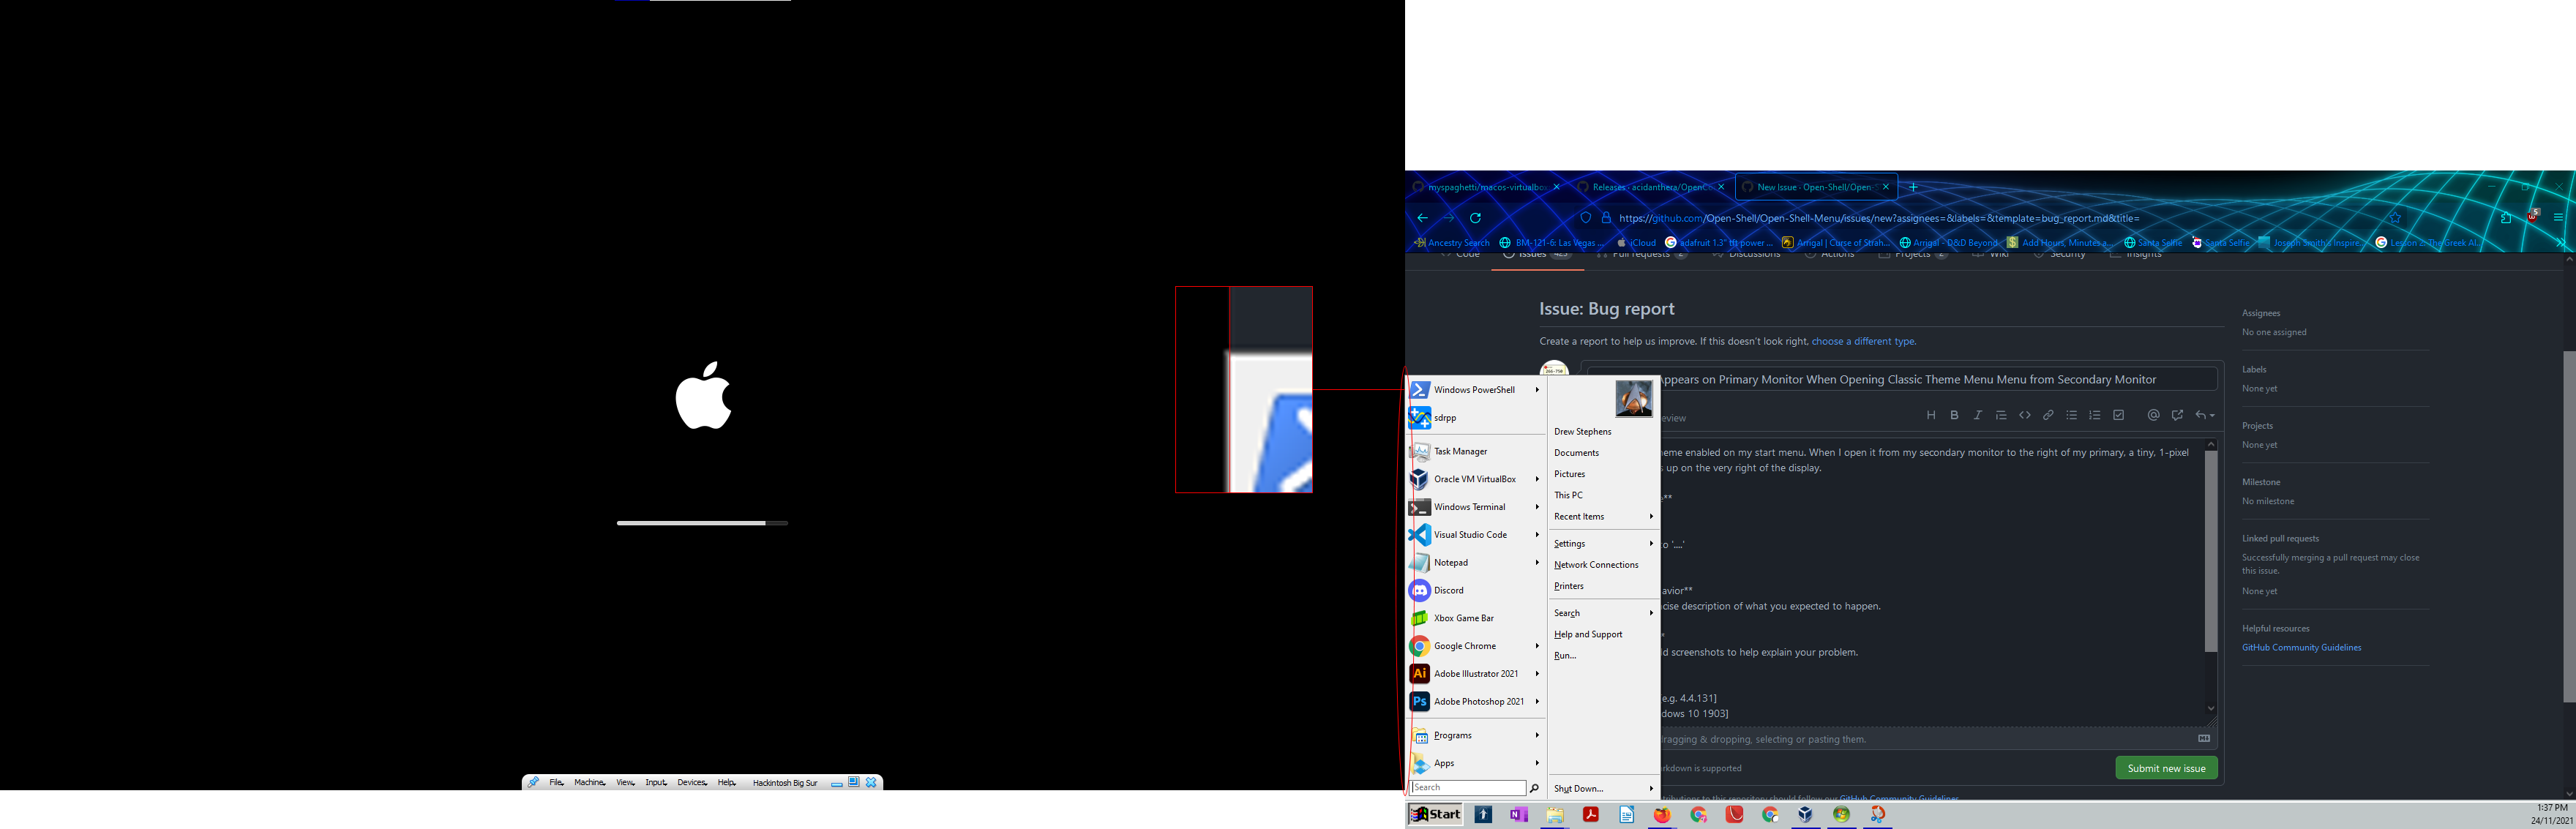2576x829 pixels.
Task: Expand the Shut Down submenu arrow
Action: pyautogui.click(x=1651, y=788)
